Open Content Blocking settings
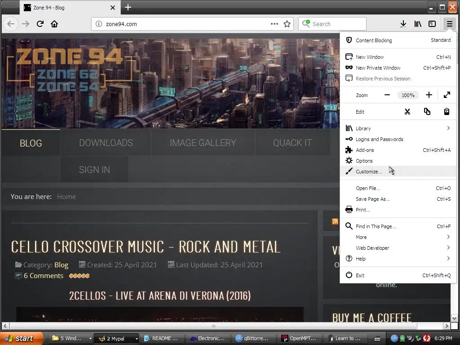 tap(398, 40)
